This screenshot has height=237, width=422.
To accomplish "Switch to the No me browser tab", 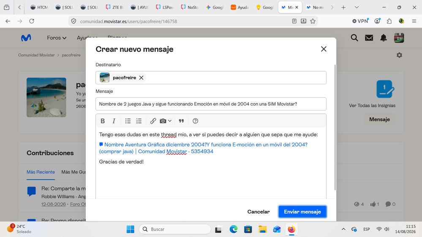I will tap(315, 7).
